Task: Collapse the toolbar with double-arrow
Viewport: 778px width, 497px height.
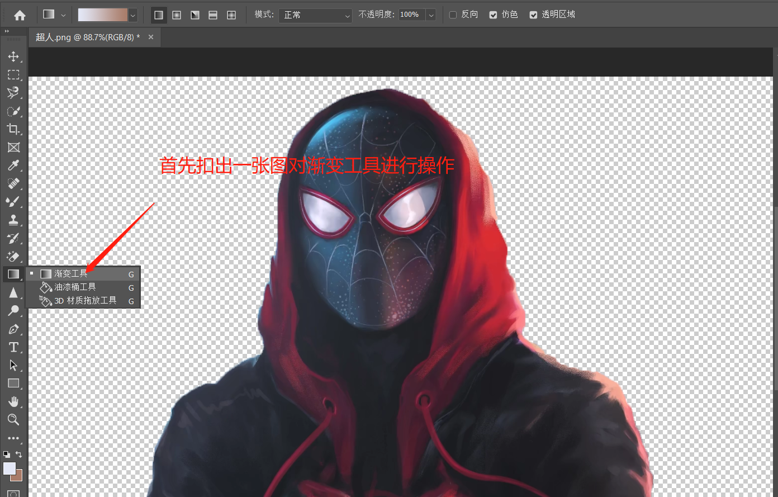Action: tap(6, 32)
